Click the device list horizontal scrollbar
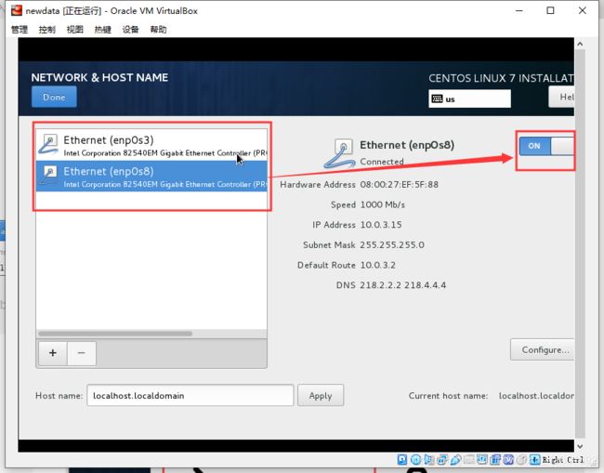 click(x=115, y=334)
